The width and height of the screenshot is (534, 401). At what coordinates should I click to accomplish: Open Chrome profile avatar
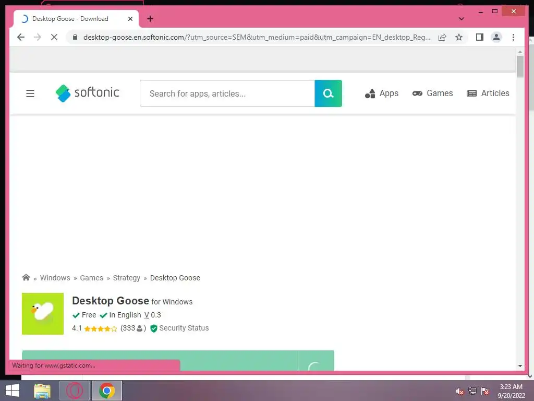496,37
